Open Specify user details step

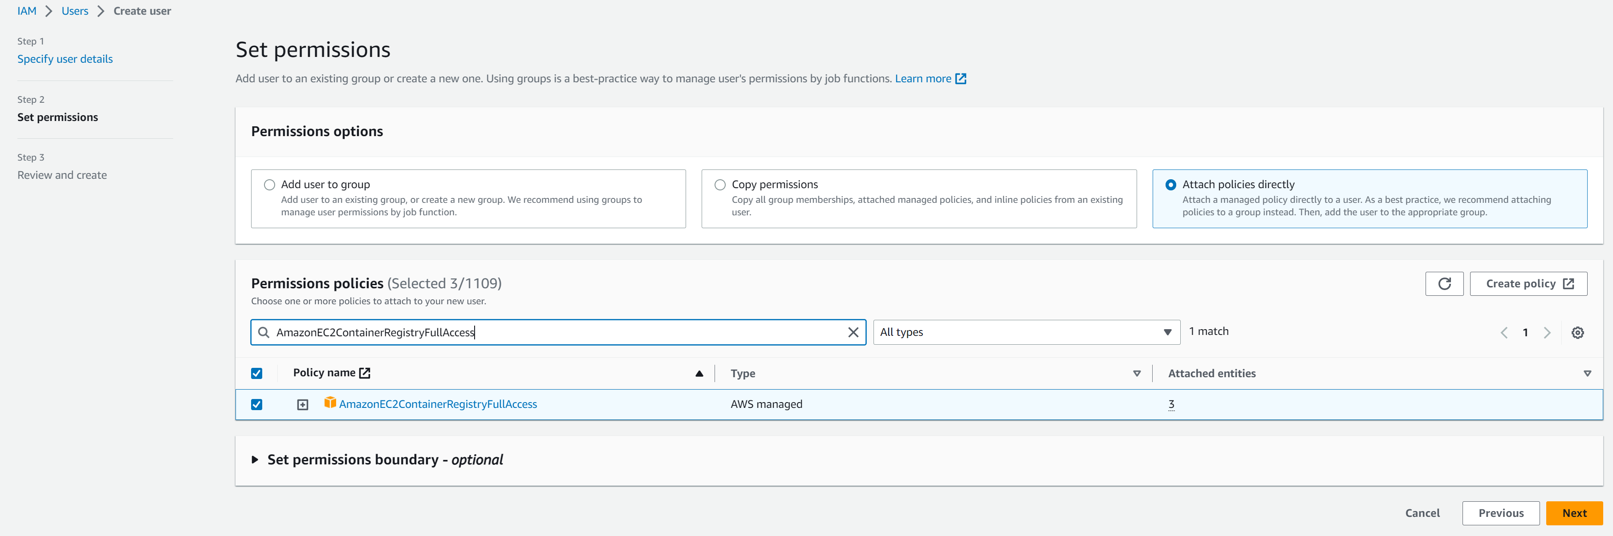[x=65, y=59]
